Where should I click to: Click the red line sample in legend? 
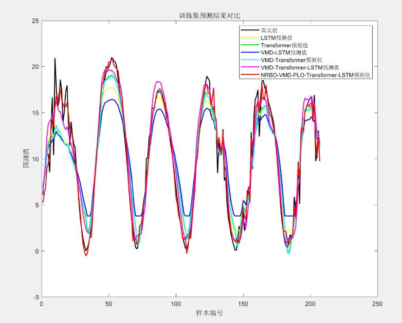click(x=250, y=75)
